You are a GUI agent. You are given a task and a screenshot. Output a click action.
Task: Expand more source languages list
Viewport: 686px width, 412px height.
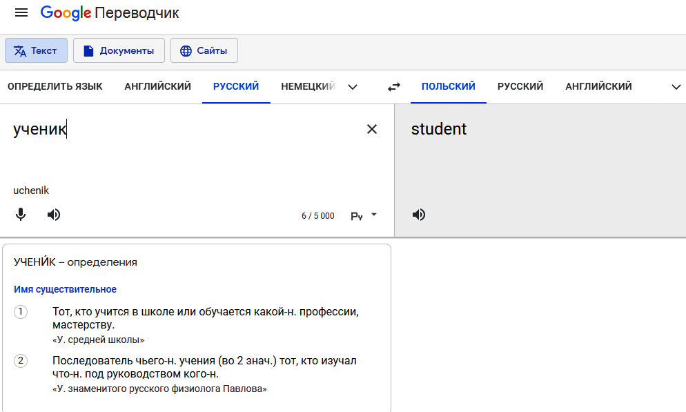point(353,87)
